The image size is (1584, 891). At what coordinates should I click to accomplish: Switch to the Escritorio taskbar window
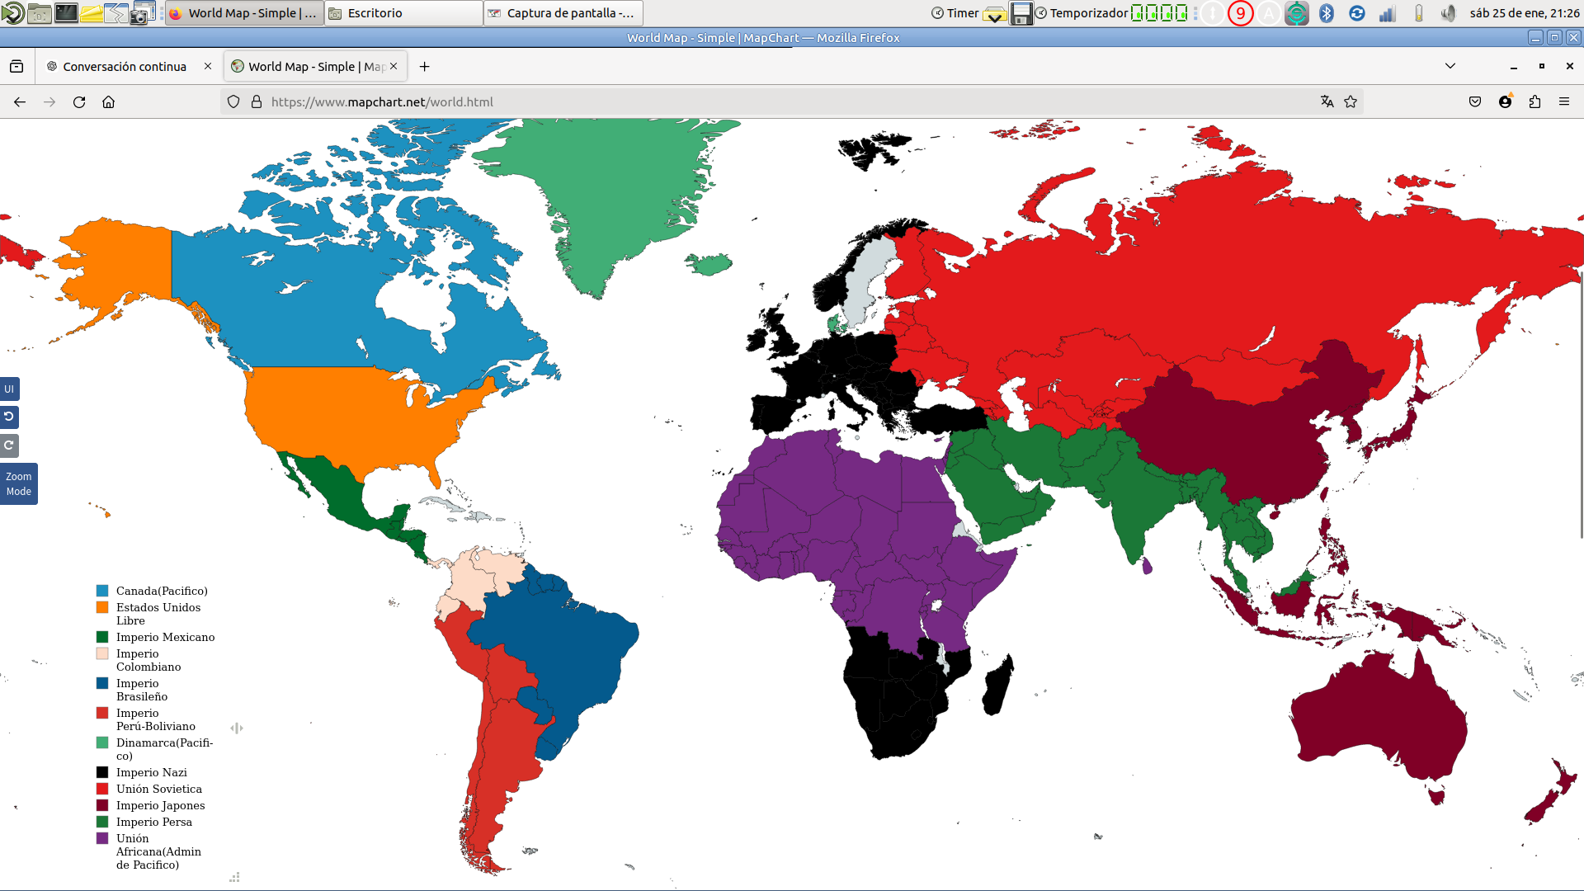click(403, 12)
